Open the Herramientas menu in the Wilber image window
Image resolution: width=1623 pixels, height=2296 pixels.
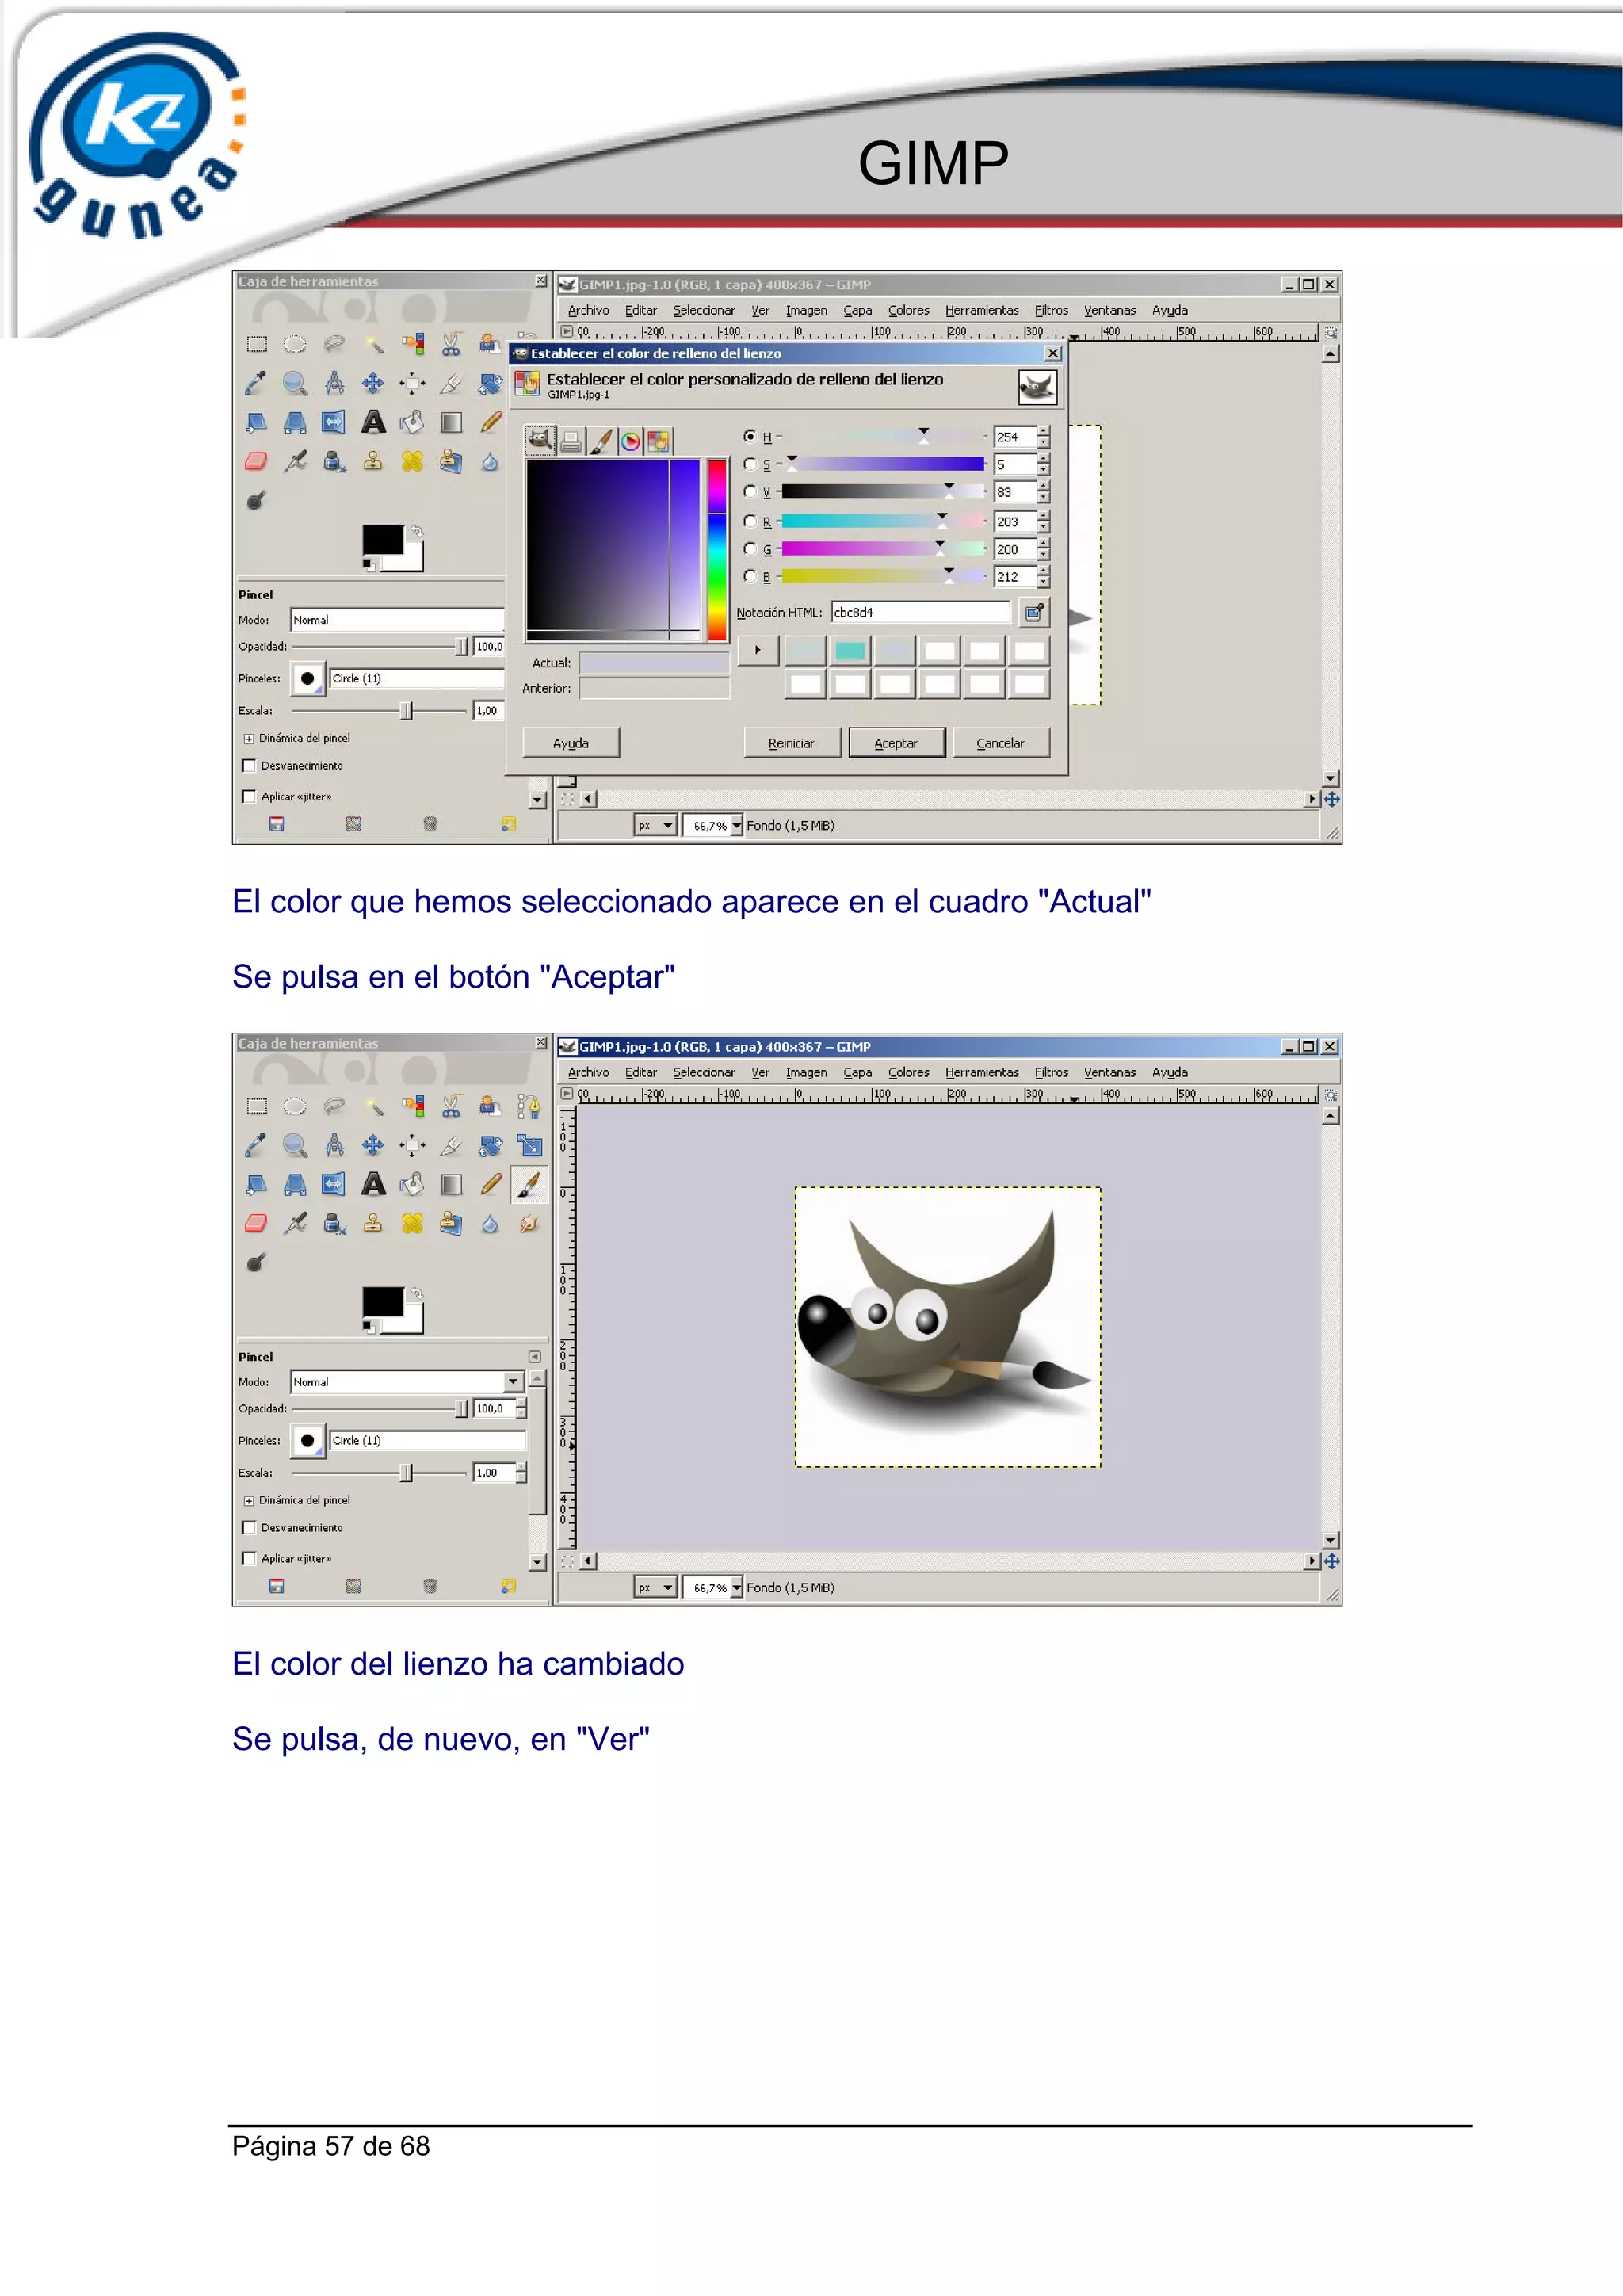pos(981,1073)
